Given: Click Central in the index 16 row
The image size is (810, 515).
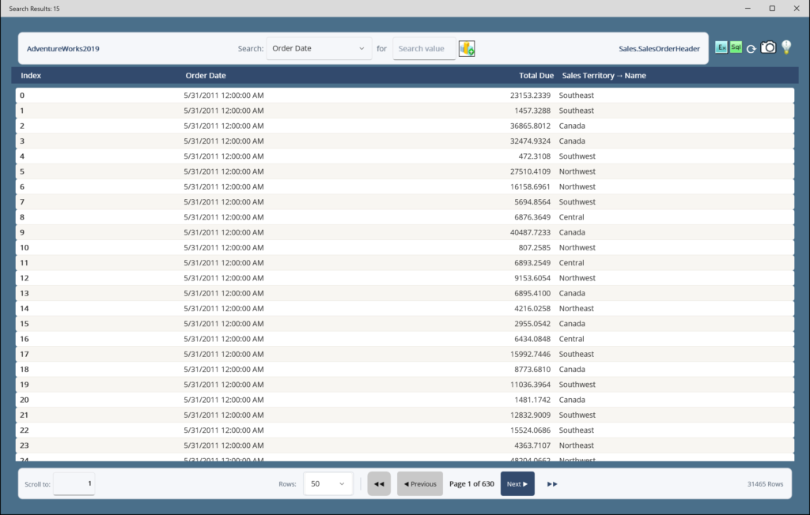Looking at the screenshot, I should 571,339.
